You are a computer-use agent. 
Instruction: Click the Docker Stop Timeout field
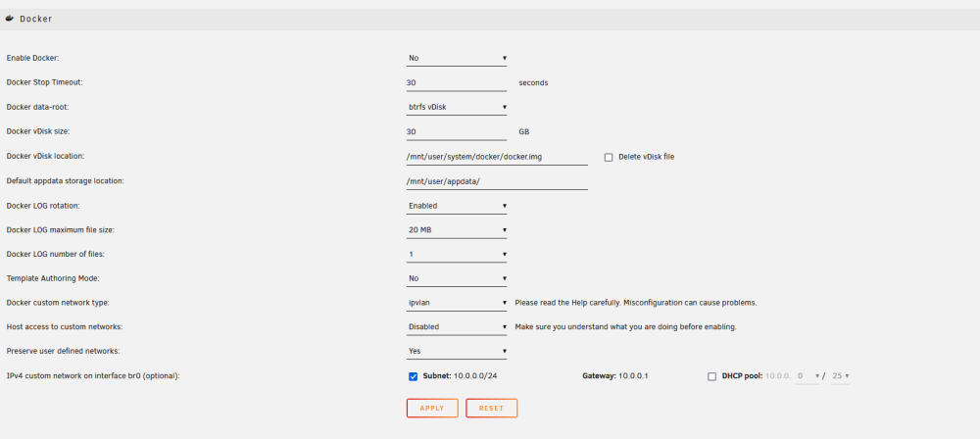coord(457,82)
